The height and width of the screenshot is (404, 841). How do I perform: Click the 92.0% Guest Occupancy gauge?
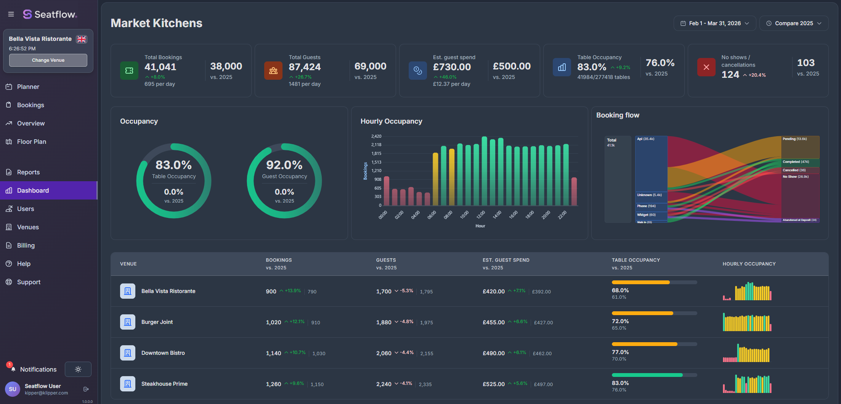tap(284, 181)
